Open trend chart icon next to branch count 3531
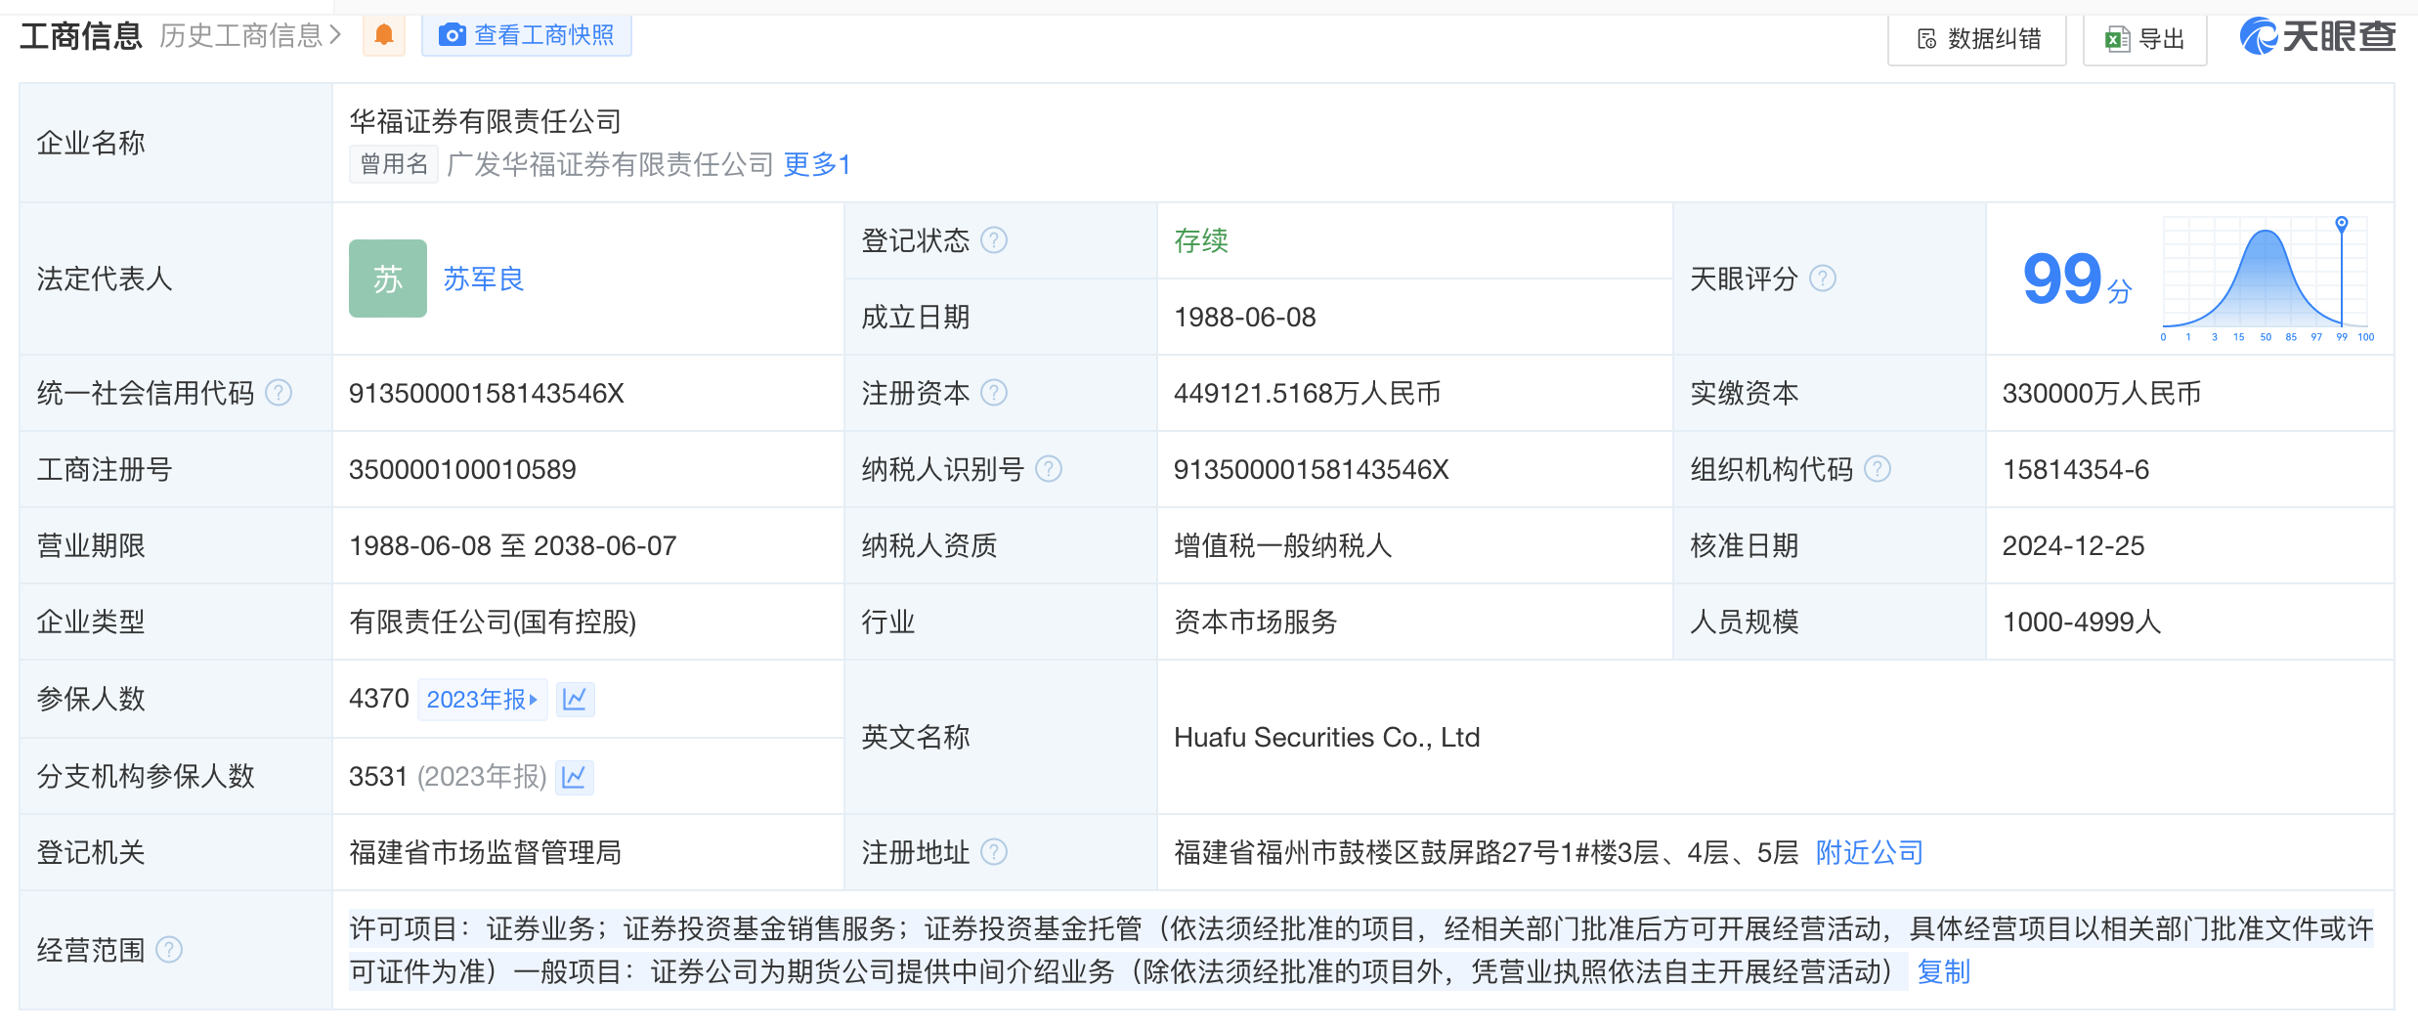The height and width of the screenshot is (1030, 2418). [574, 777]
